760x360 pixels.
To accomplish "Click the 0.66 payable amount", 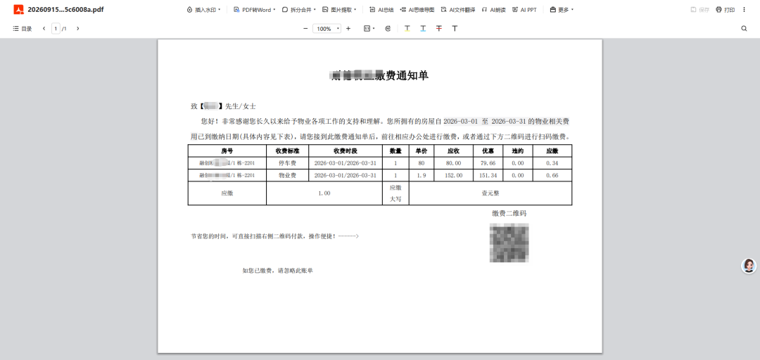I will [552, 175].
